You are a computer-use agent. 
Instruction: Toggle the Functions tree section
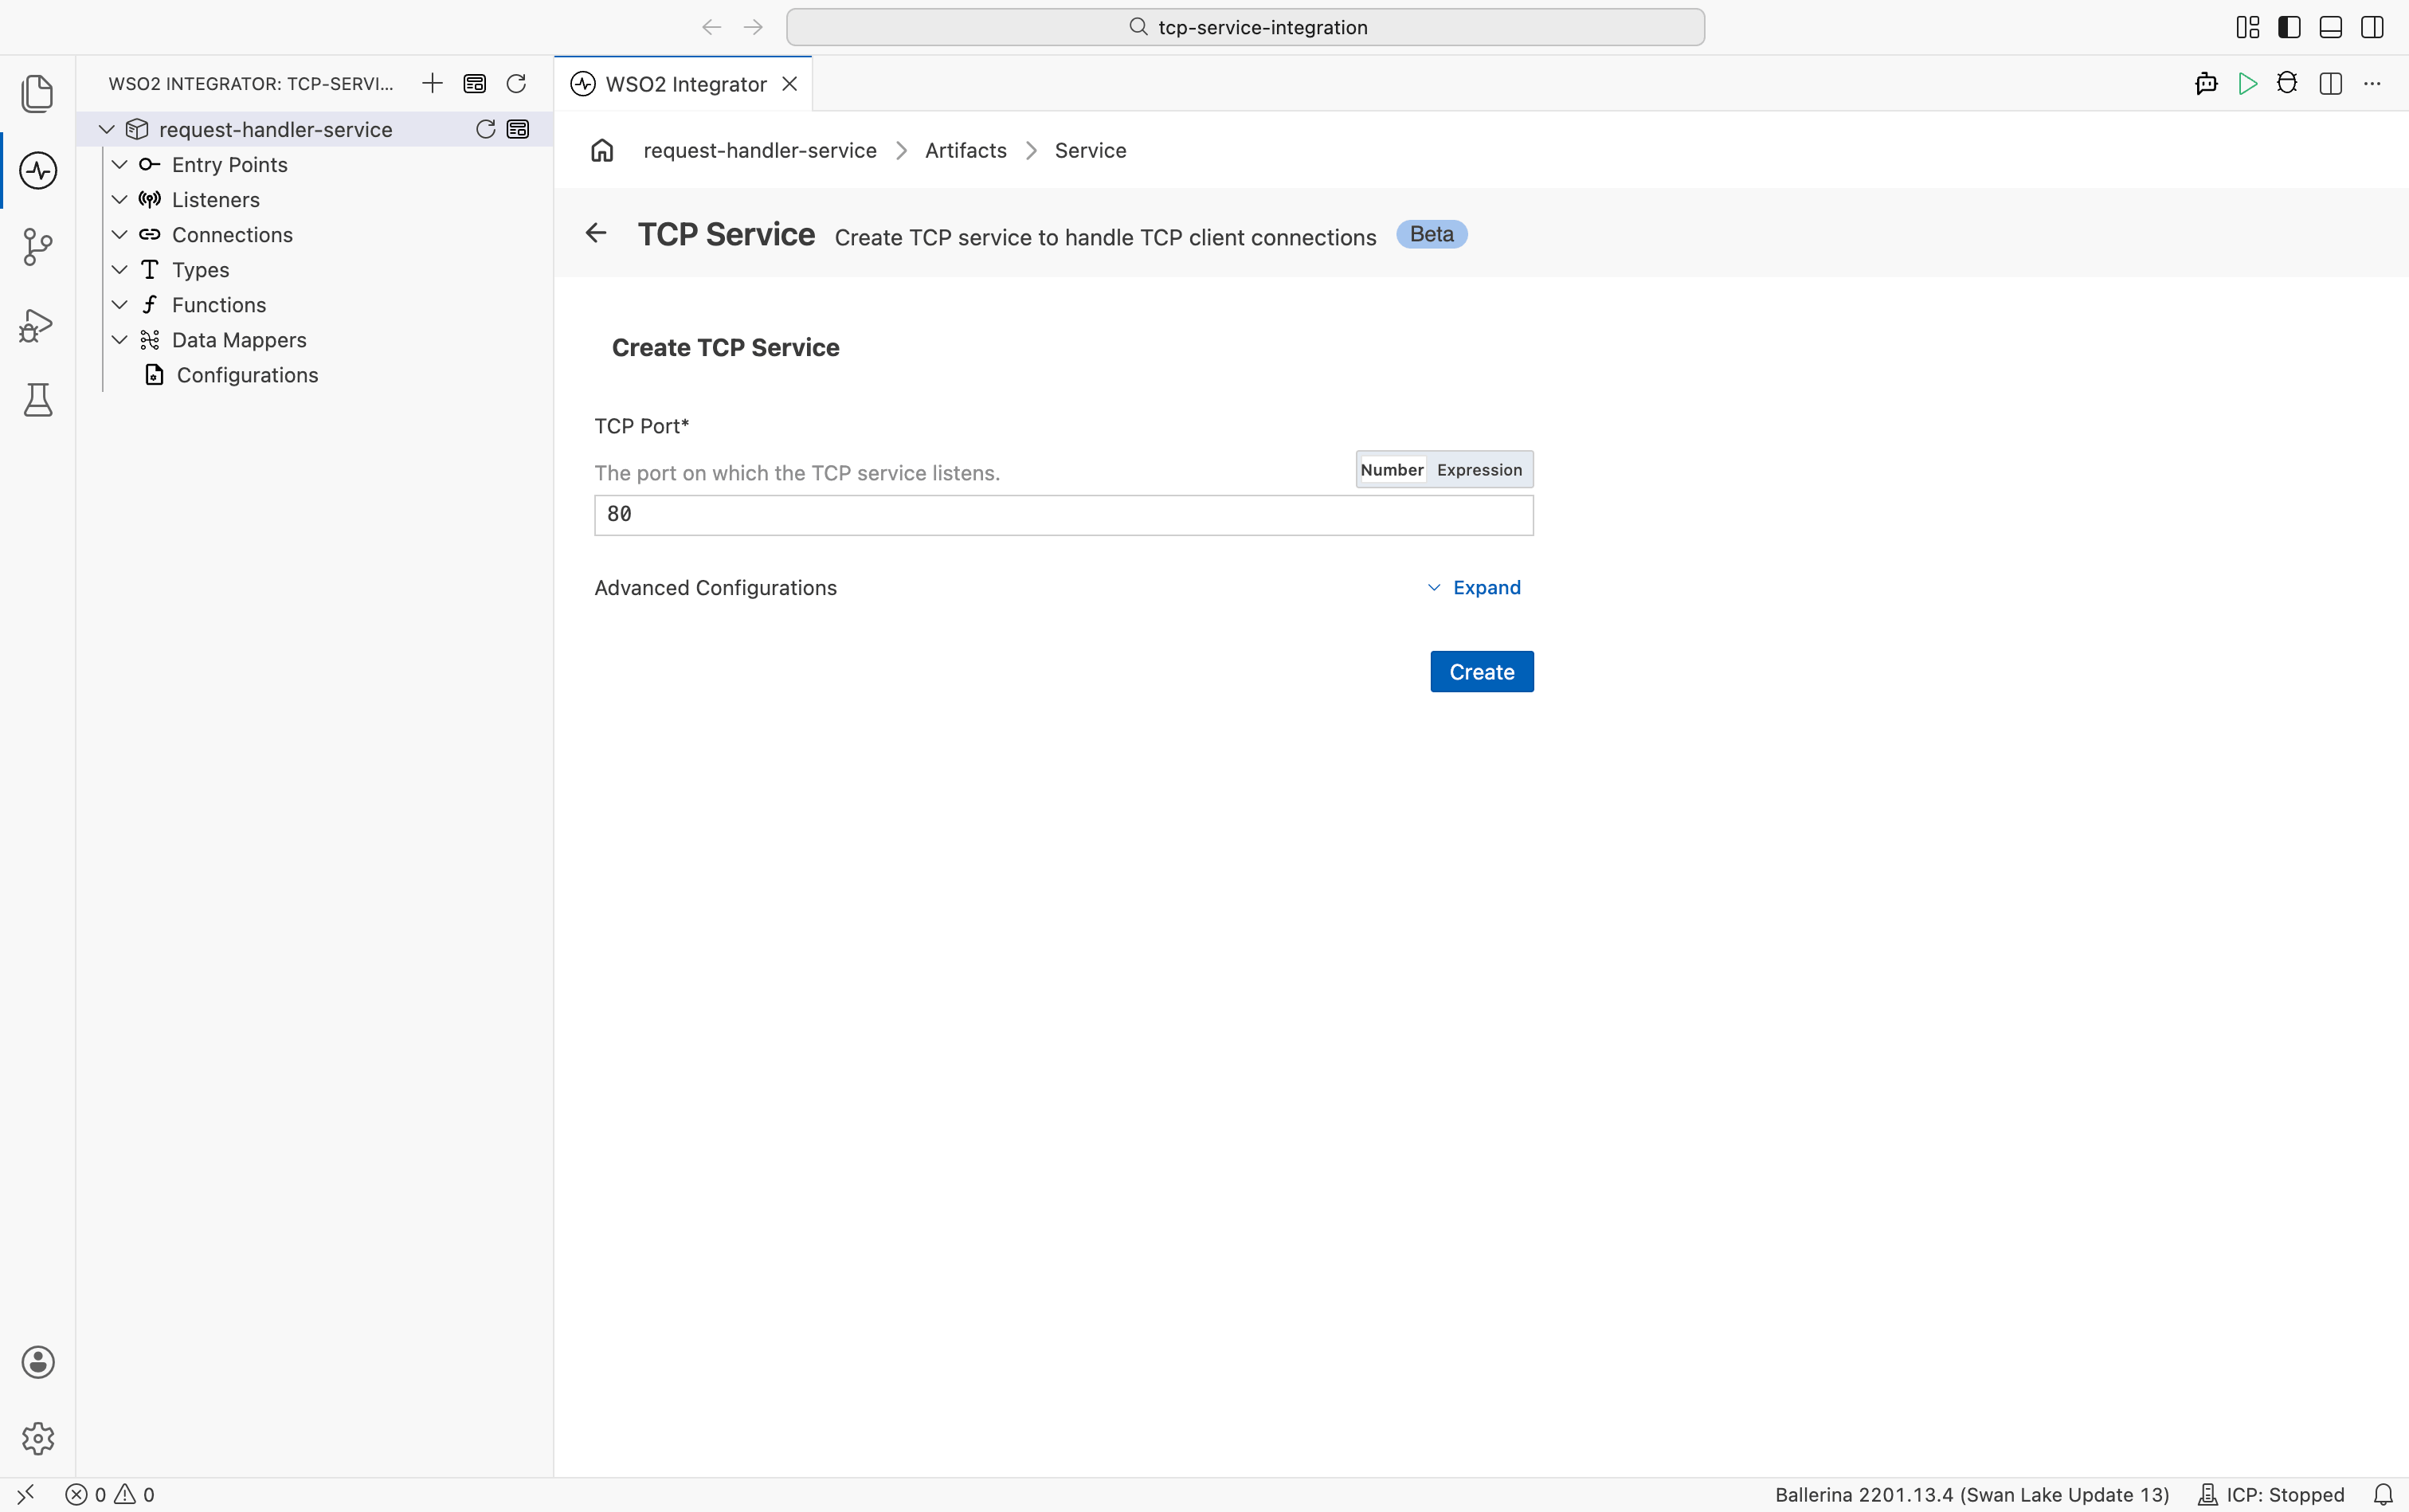pos(120,304)
